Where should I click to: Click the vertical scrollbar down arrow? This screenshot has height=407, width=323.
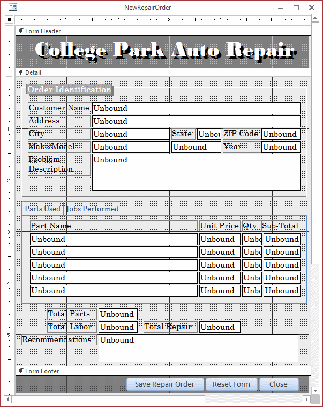tap(315, 391)
